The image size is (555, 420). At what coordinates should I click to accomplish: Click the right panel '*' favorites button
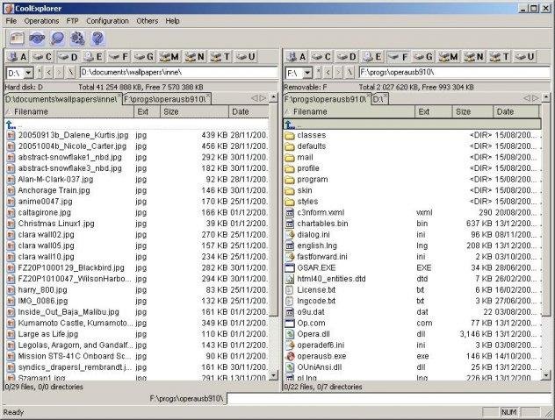click(x=319, y=73)
